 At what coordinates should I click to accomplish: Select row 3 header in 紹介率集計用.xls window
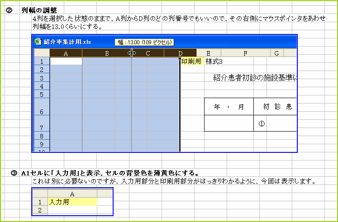pyautogui.click(x=42, y=78)
